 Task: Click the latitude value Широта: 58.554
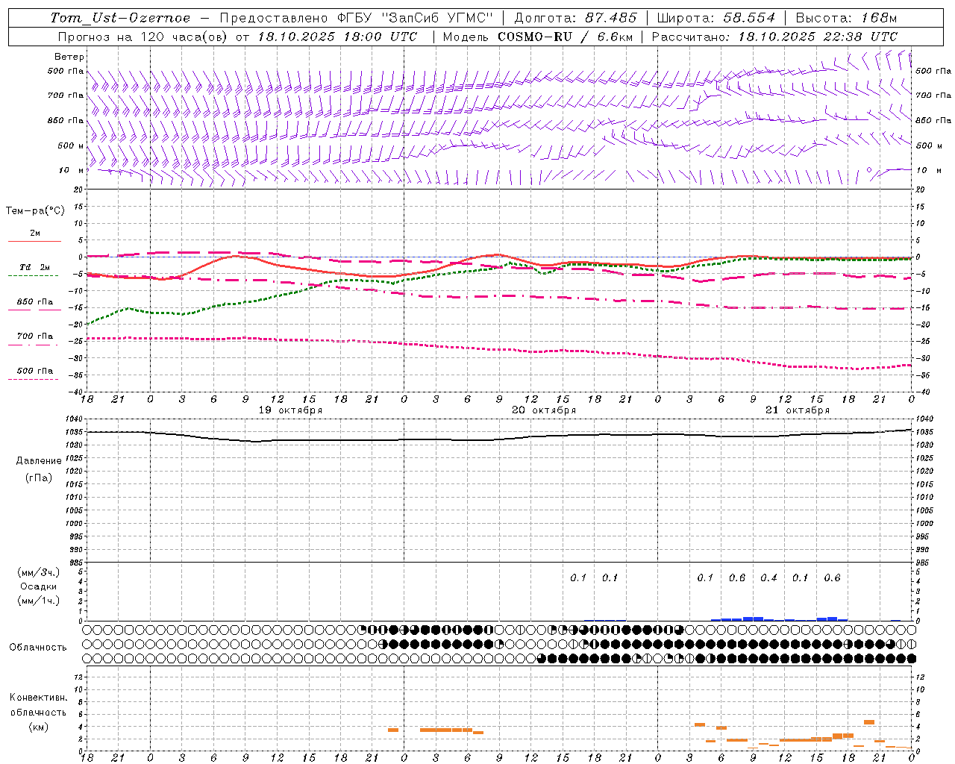716,18
